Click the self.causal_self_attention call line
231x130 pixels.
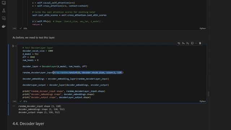[54, 3]
